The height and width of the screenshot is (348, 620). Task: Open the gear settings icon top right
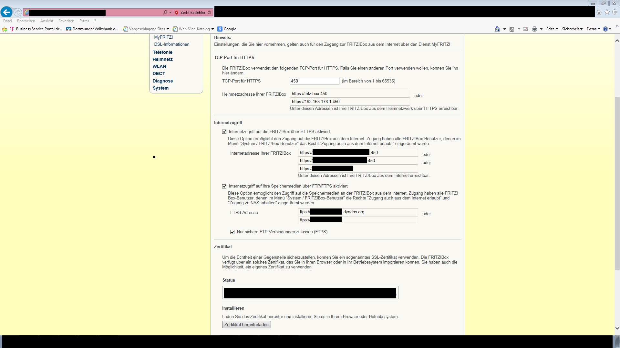coord(615,12)
